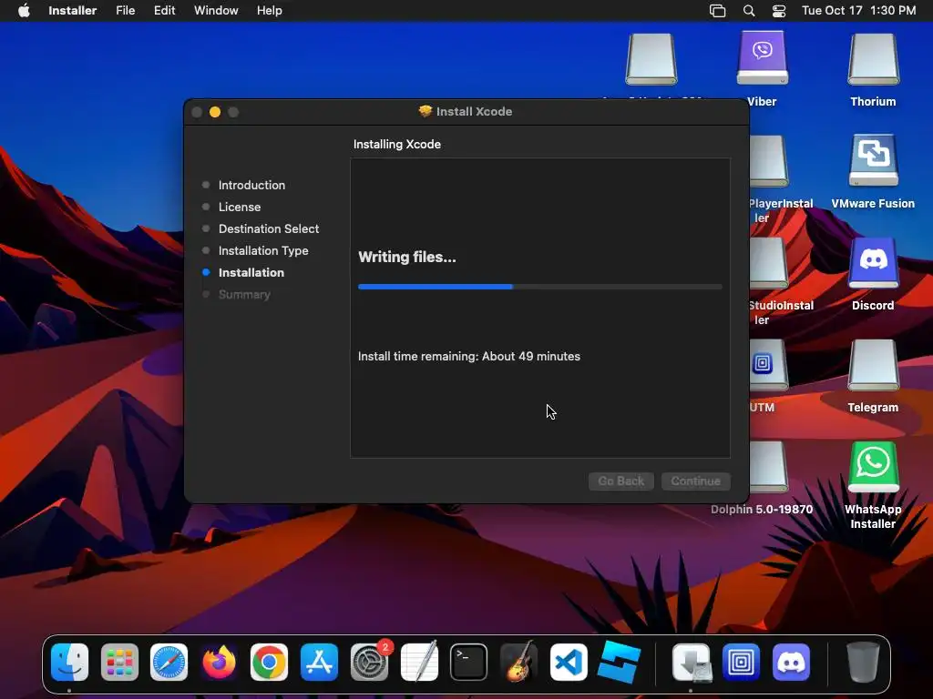Open the File menu
The width and height of the screenshot is (933, 699).
click(126, 11)
